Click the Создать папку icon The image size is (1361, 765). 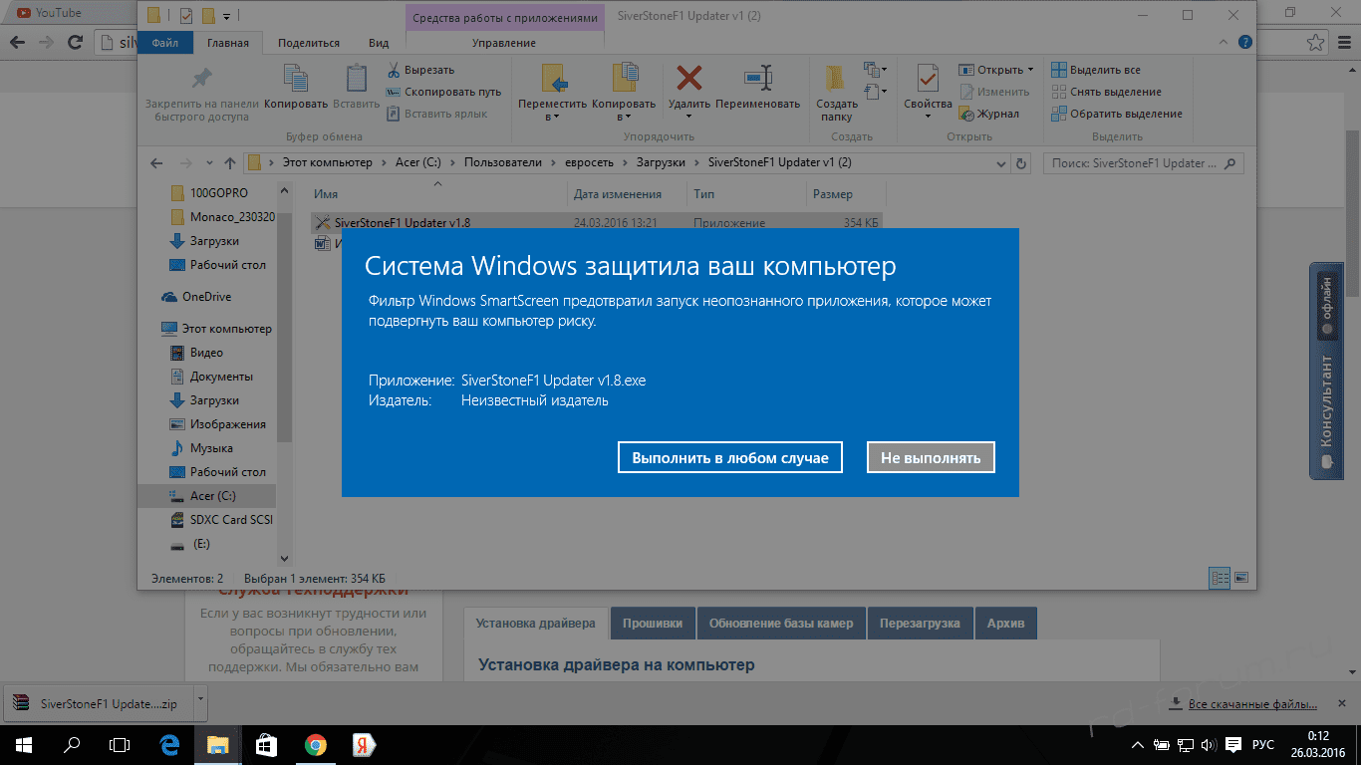tap(837, 80)
